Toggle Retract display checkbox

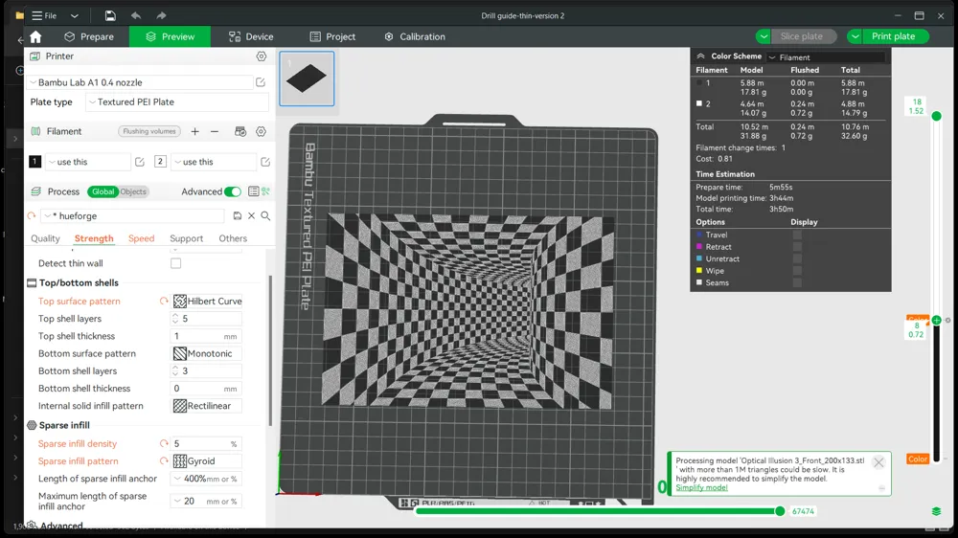pos(797,247)
